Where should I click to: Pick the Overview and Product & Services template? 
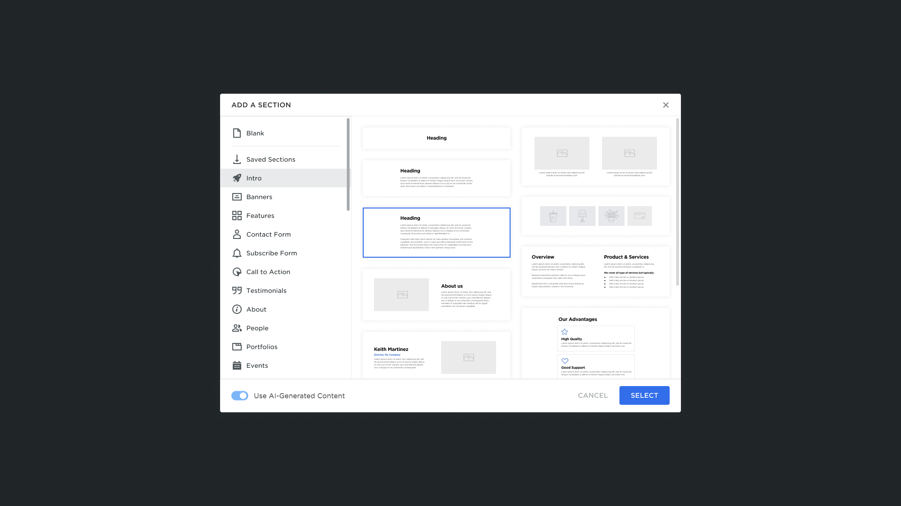point(596,271)
